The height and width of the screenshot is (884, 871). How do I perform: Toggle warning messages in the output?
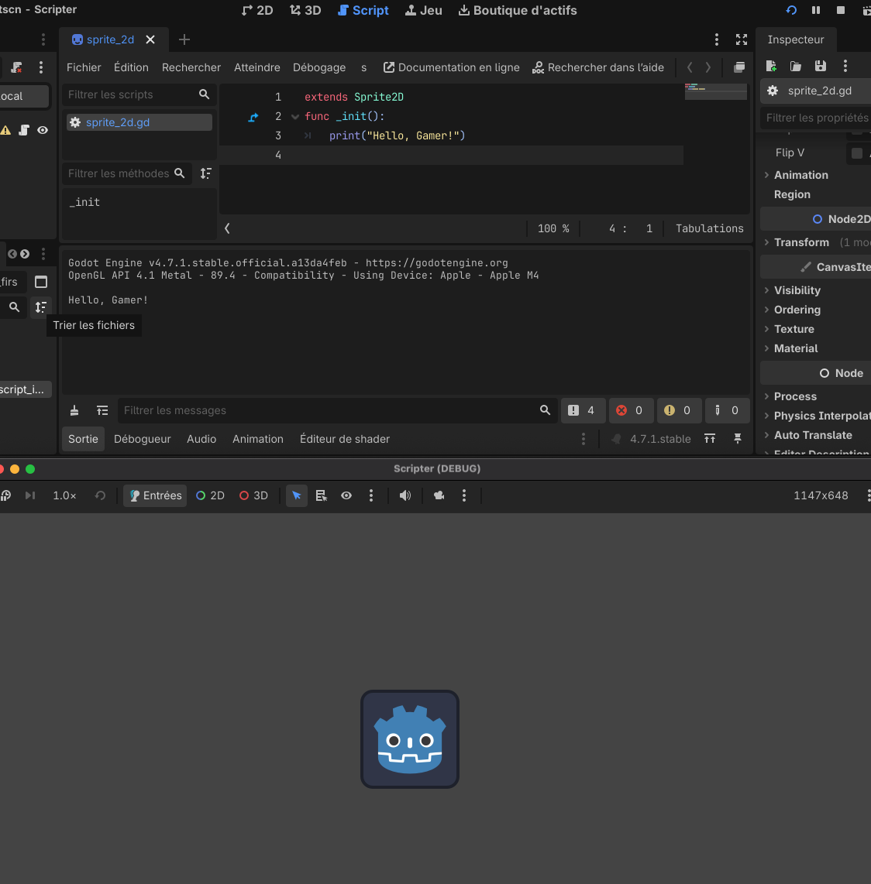coord(679,410)
